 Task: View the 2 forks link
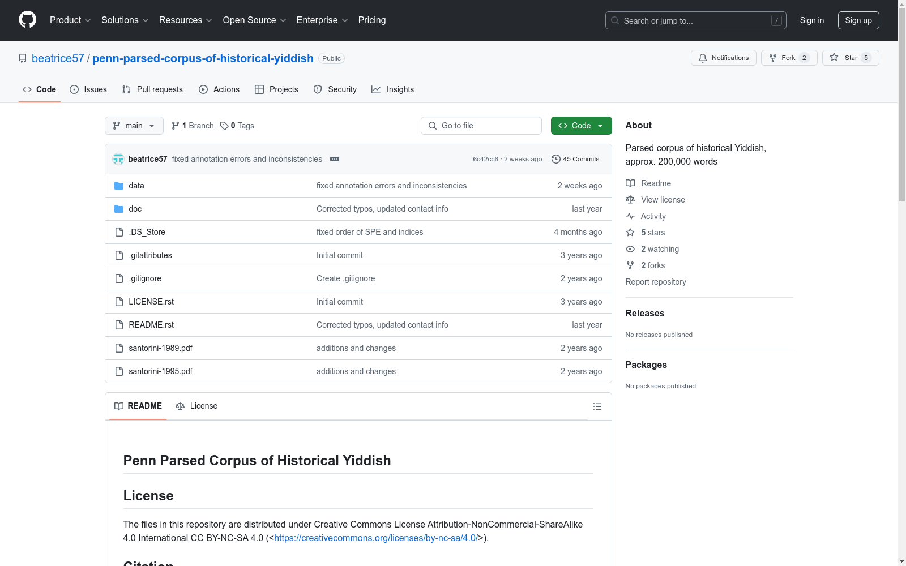(x=646, y=265)
